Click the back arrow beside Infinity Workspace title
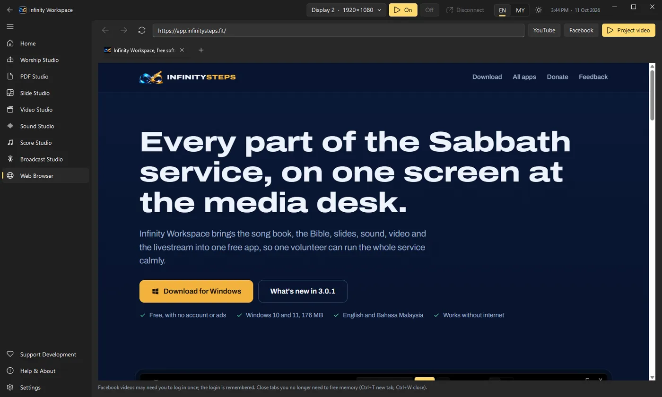 click(x=9, y=10)
